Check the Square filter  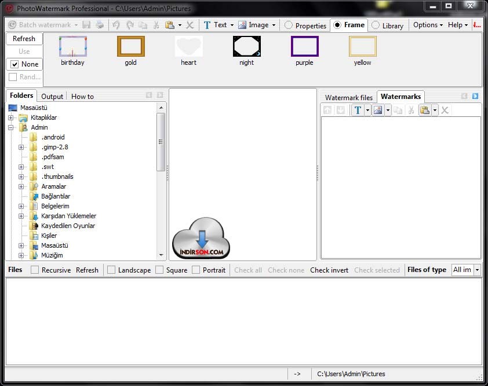point(159,270)
